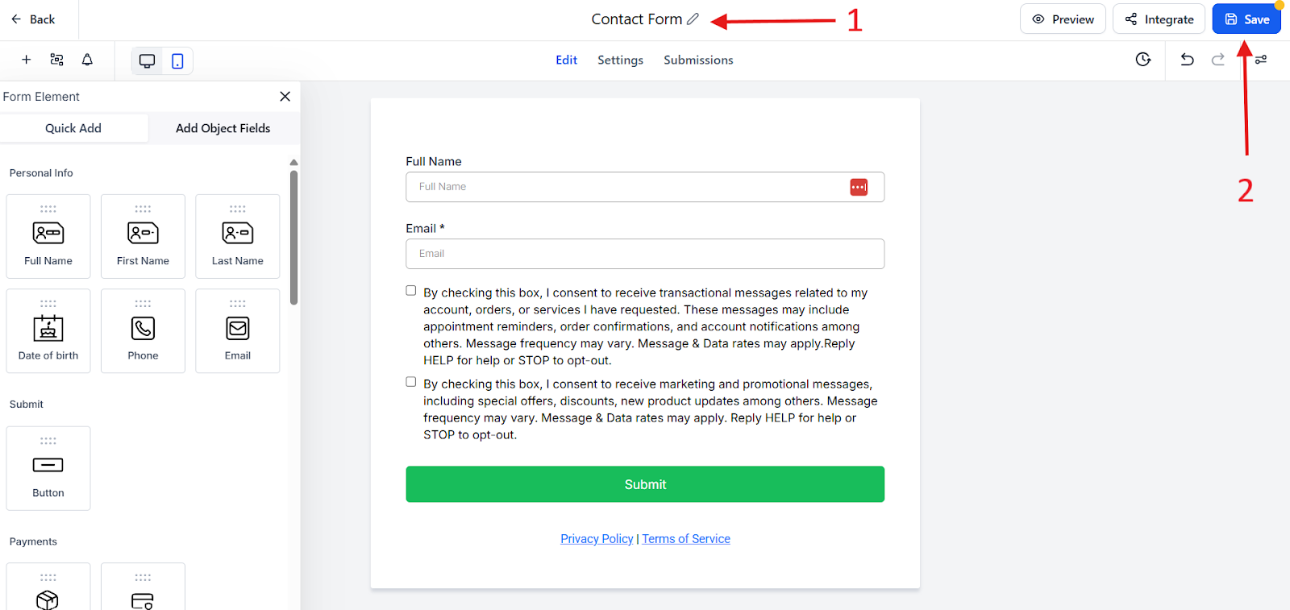
Task: Click the redo arrow icon
Action: (1217, 60)
